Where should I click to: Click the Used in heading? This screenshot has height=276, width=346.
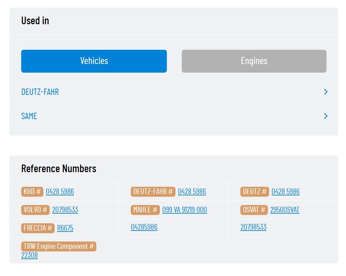pos(35,21)
